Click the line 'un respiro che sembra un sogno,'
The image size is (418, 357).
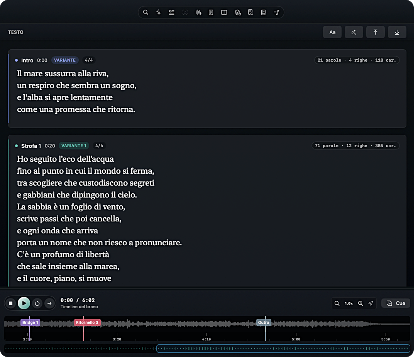[76, 85]
